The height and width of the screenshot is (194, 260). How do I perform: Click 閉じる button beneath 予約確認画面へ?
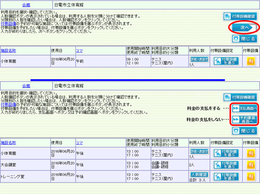[x=244, y=131]
